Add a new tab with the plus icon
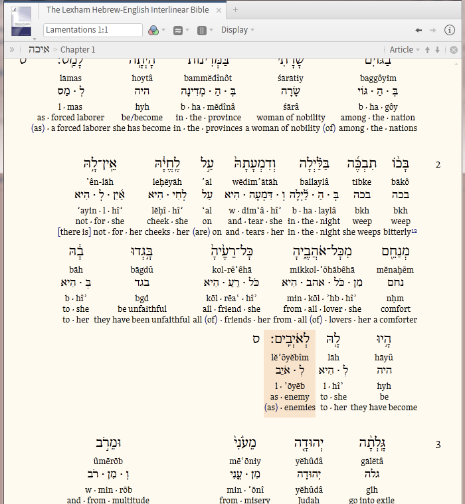This screenshot has height=504, width=465. click(x=235, y=10)
